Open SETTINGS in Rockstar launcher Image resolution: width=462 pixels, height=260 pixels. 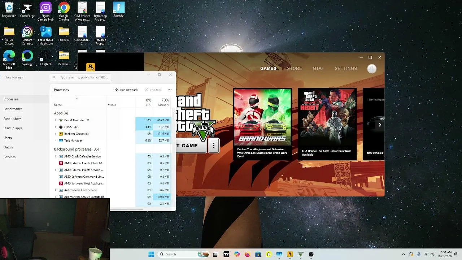pos(346,68)
